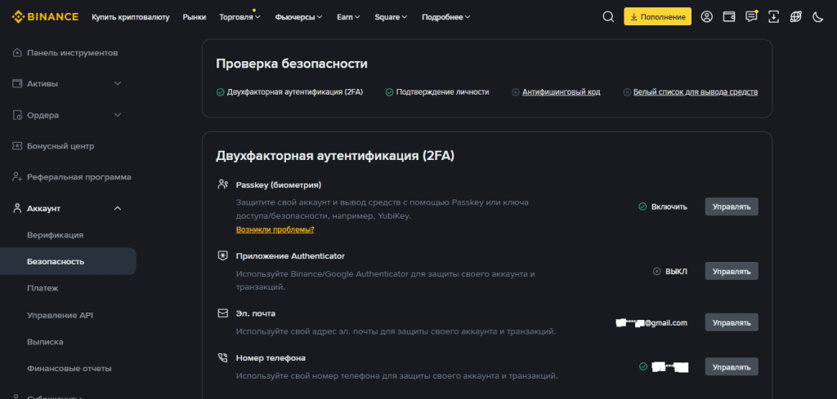Open Верификация in the sidebar
The image size is (837, 399).
pyautogui.click(x=55, y=235)
